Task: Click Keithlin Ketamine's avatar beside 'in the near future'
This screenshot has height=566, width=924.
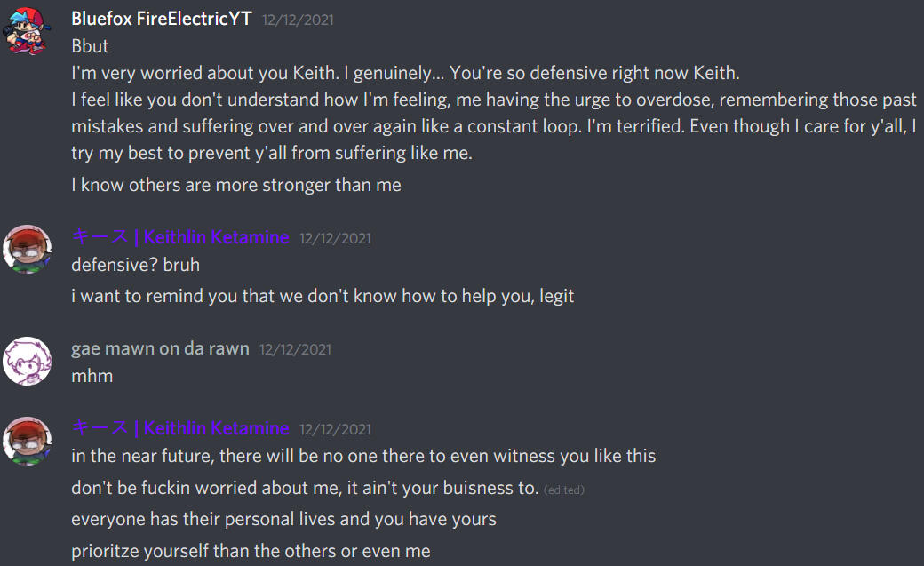Action: tap(27, 442)
